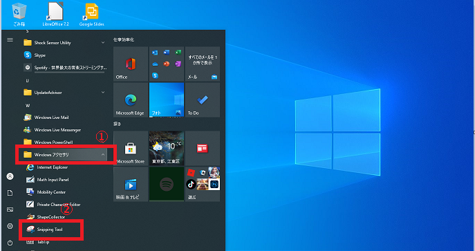Open the To Do tile
The image size is (475, 251).
(x=203, y=100)
